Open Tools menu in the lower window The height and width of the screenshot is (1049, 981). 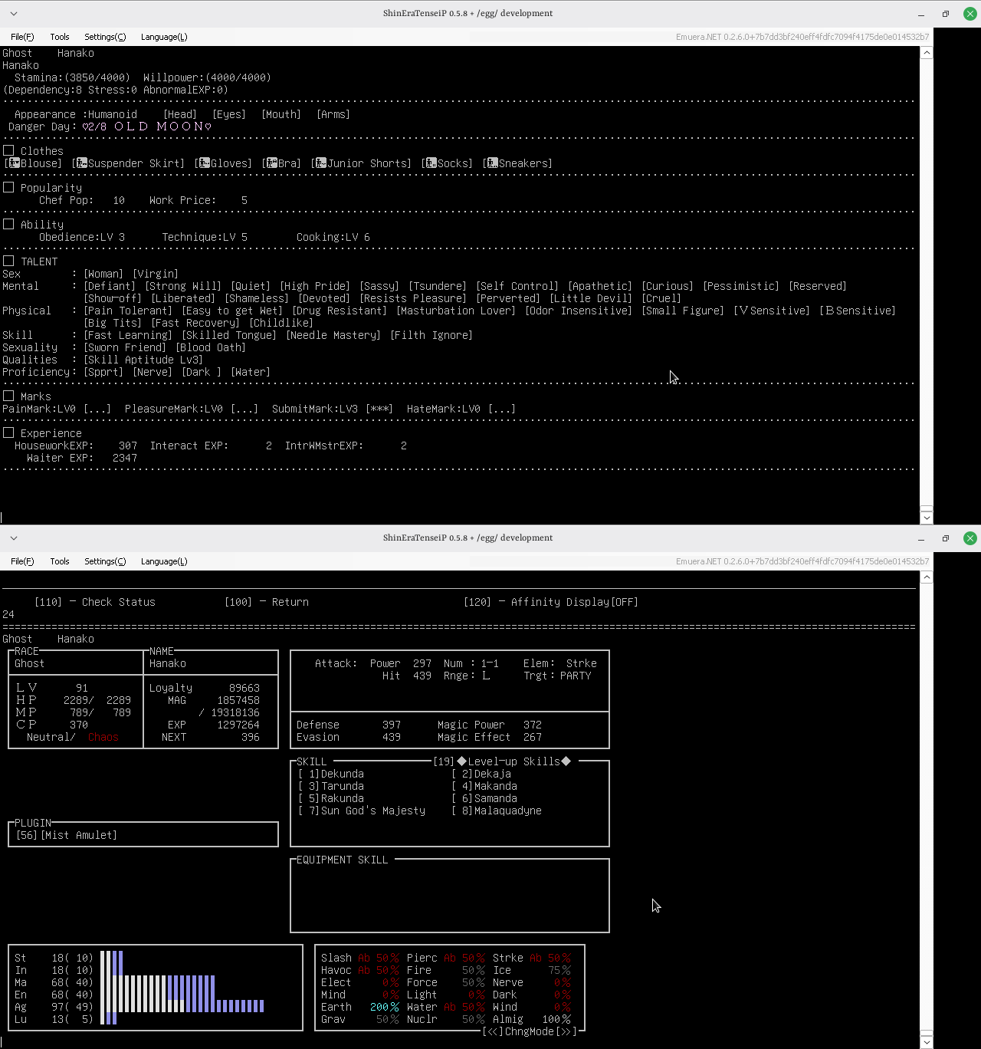pos(60,561)
